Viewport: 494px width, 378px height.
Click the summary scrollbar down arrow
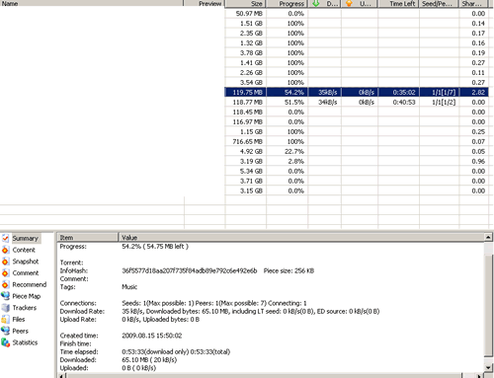[488, 367]
